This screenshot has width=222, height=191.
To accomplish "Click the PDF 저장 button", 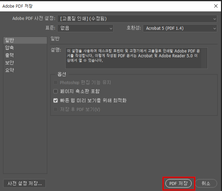I will click(178, 184).
